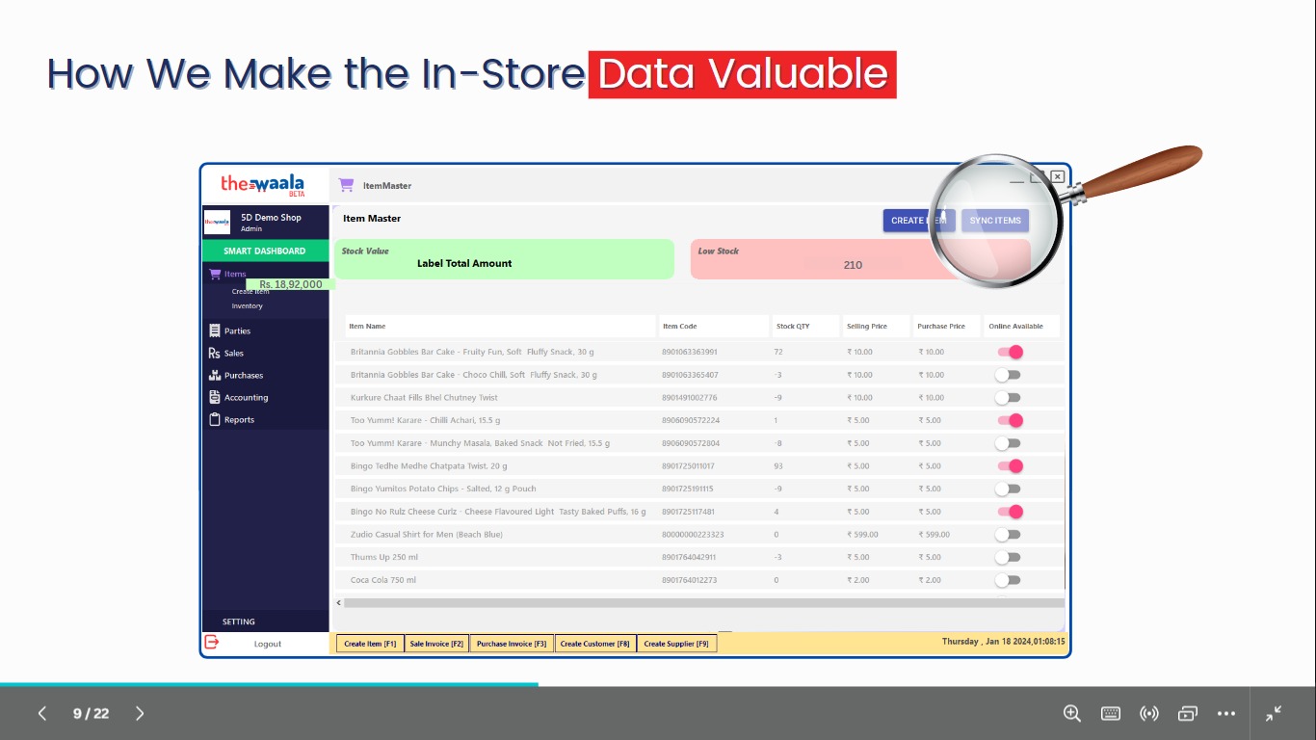The image size is (1316, 740).
Task: Open Accounting via its document icon
Action: [x=215, y=397]
